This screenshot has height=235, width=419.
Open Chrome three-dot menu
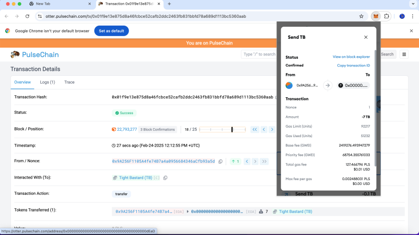pos(413,16)
